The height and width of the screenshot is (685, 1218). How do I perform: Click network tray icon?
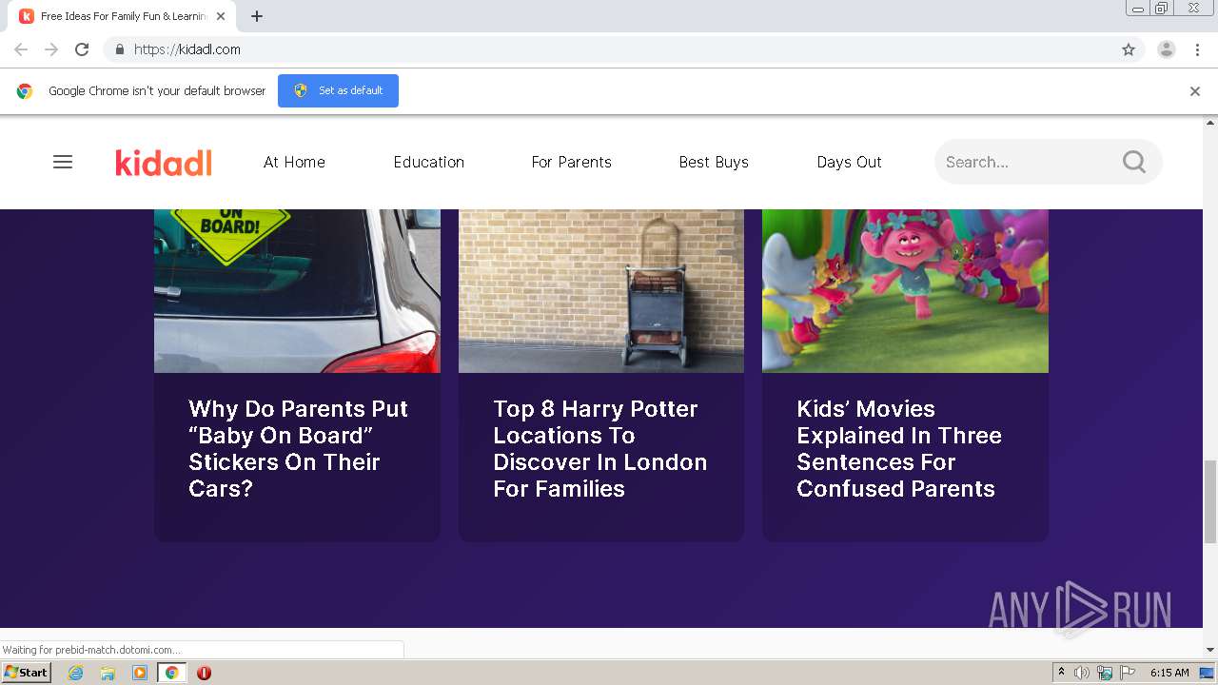tap(1105, 673)
